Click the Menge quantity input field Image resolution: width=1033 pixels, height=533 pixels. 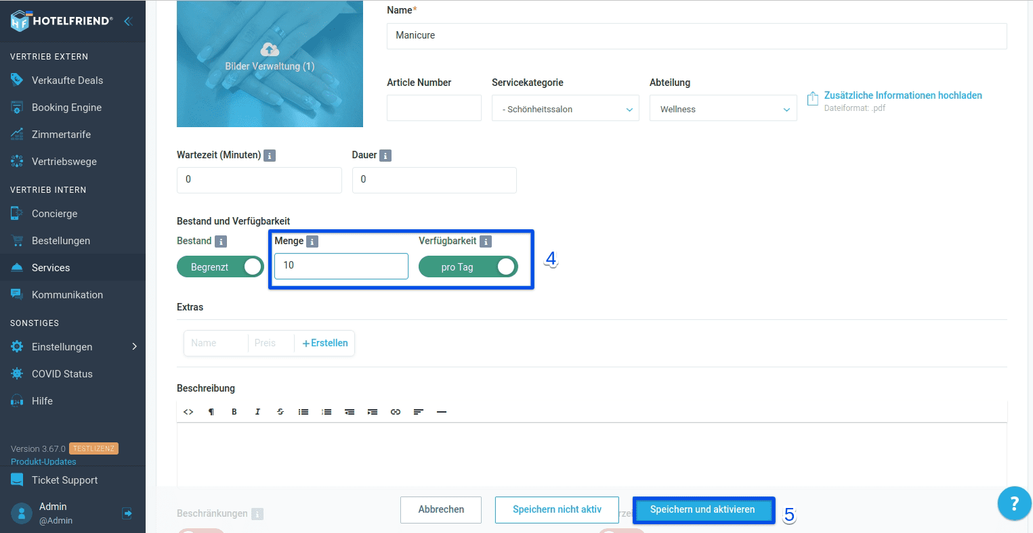pyautogui.click(x=341, y=266)
